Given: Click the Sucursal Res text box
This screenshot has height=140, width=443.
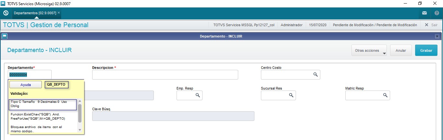Looking at the screenshot, I should (x=278, y=95).
